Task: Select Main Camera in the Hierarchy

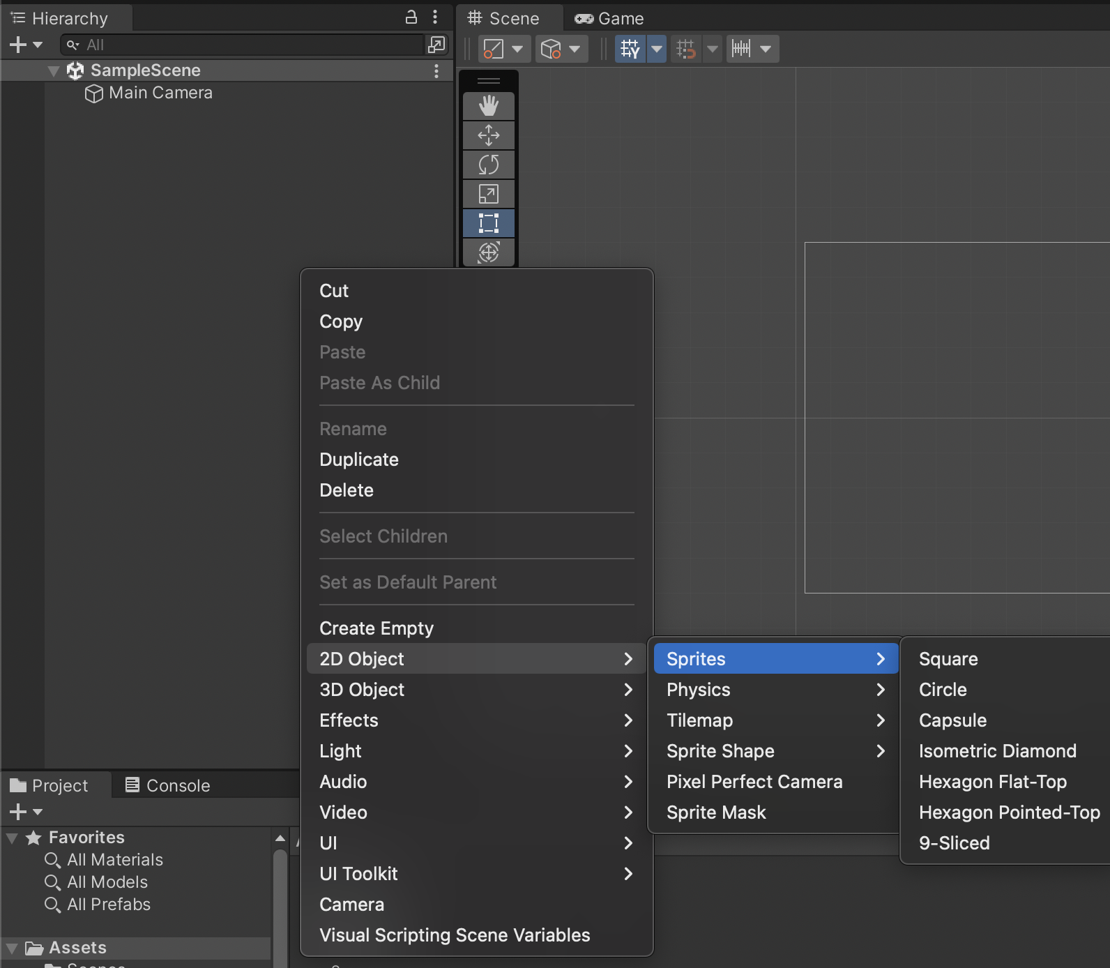Action: tap(160, 93)
